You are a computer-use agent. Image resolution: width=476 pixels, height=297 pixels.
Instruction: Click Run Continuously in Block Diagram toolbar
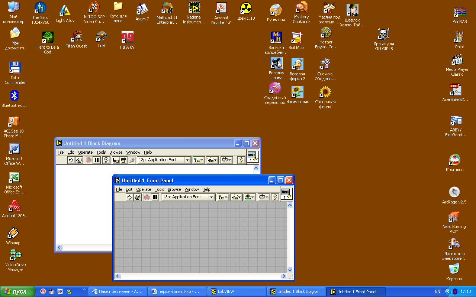pyautogui.click(x=79, y=160)
